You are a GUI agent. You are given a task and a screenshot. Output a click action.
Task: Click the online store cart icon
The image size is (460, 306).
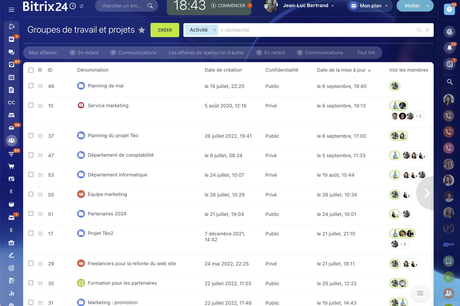point(11,166)
